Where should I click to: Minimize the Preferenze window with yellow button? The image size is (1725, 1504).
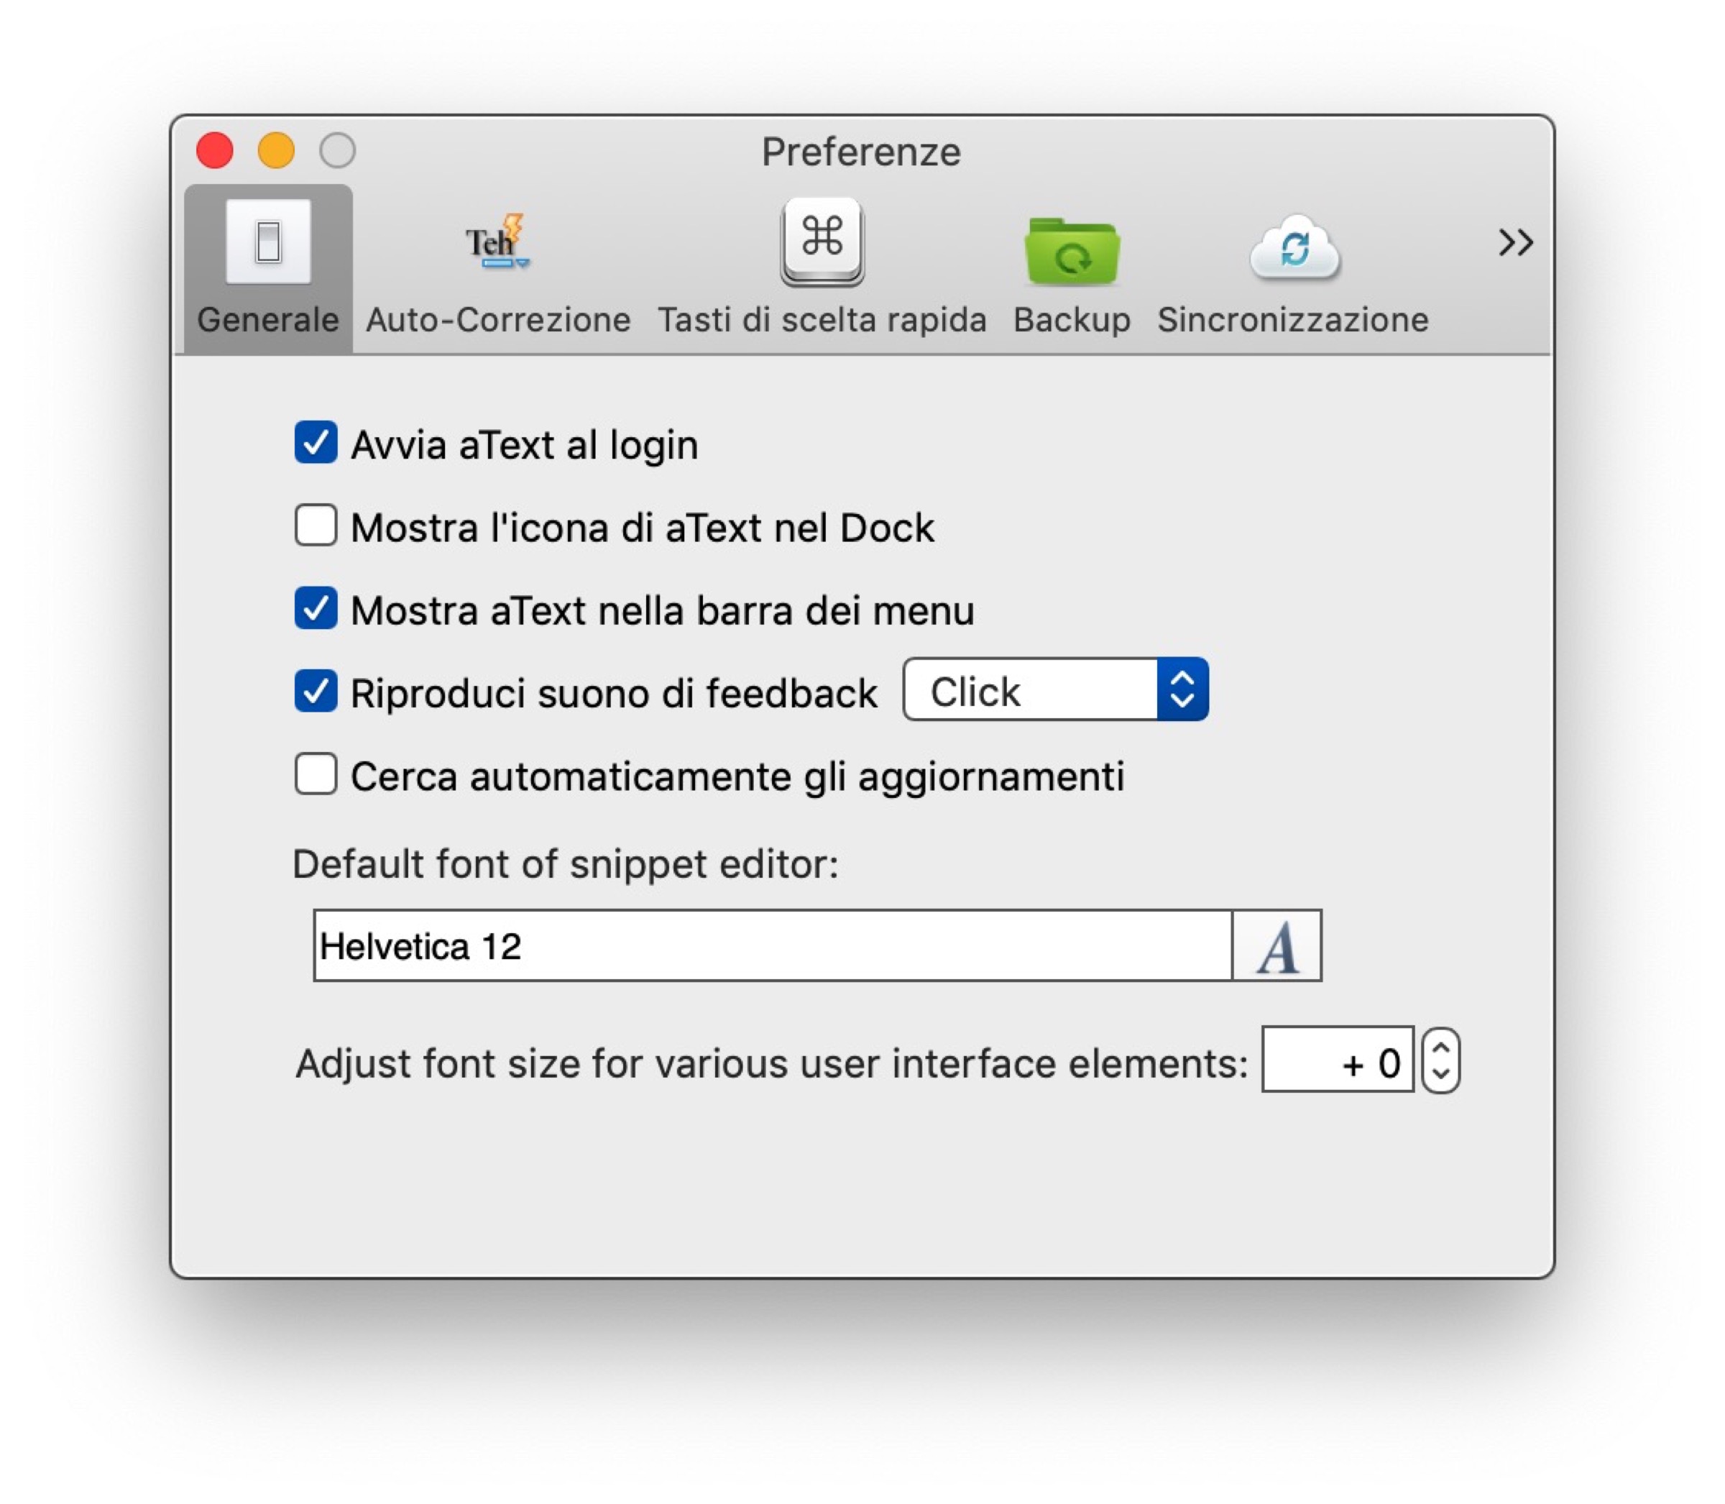point(276,151)
